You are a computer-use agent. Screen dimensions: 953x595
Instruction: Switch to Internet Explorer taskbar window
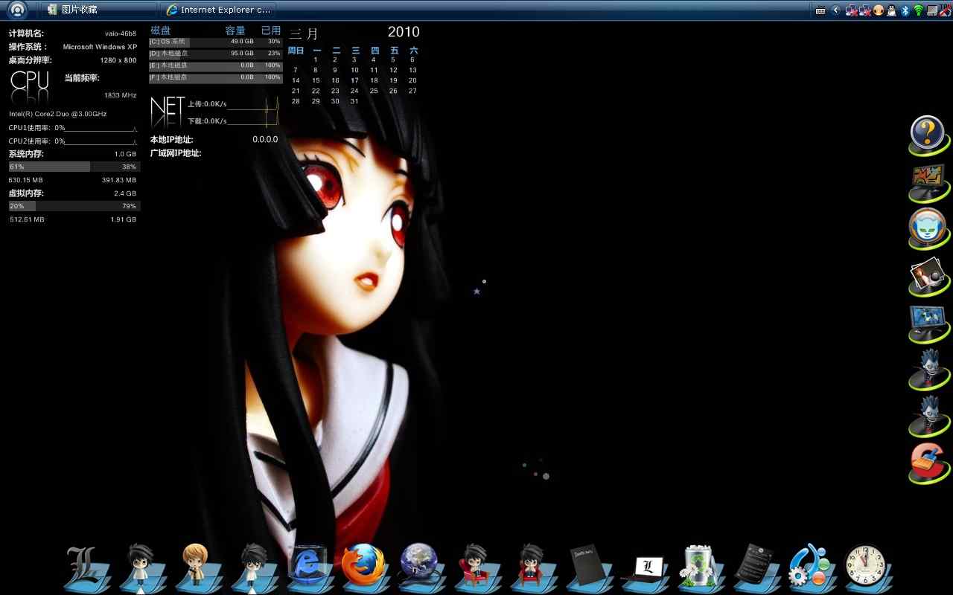pos(218,10)
